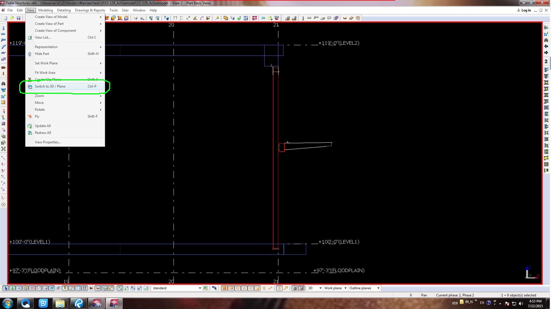Viewport: 551px width, 309px height.
Task: Expand the Zoom submenu
Action: tap(67, 95)
